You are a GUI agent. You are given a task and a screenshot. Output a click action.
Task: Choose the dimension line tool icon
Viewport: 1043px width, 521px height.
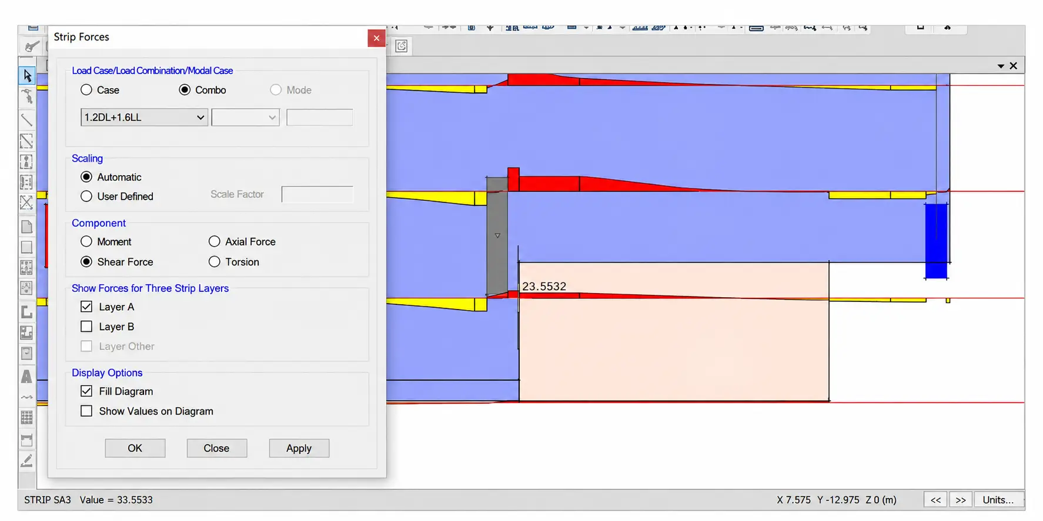click(27, 439)
